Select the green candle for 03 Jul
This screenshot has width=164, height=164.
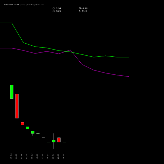pos(28,128)
